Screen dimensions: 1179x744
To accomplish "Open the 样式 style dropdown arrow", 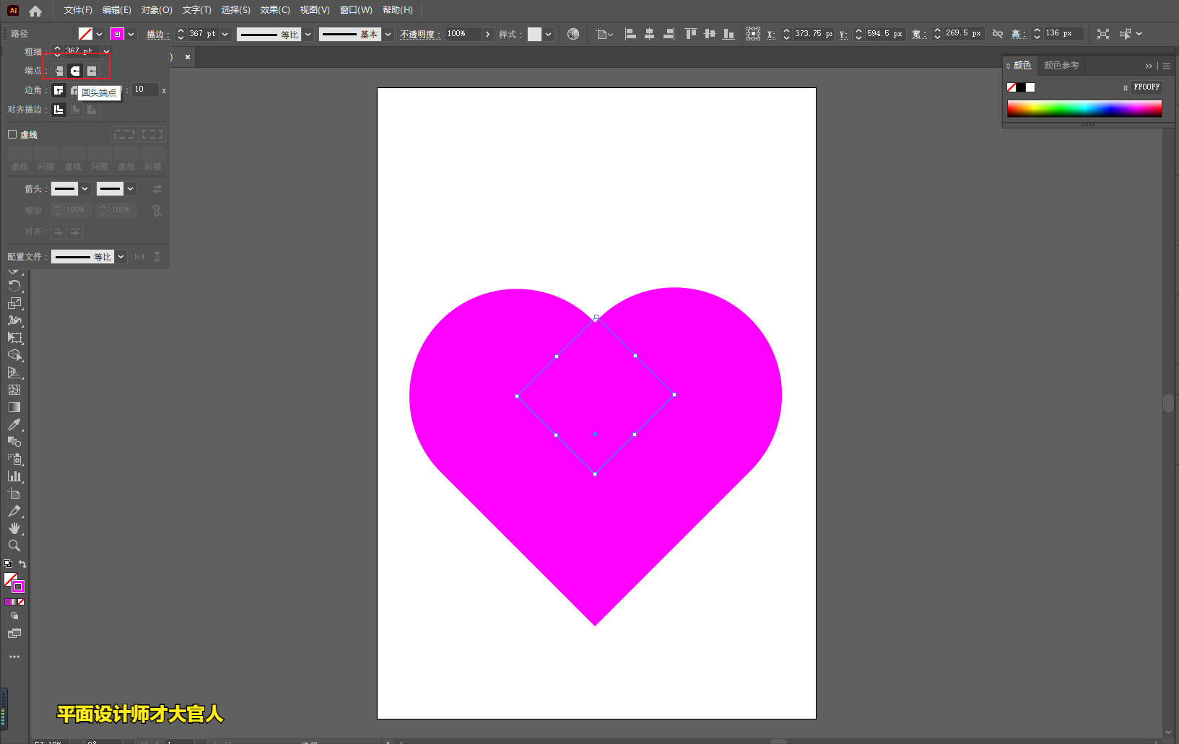I will 549,34.
